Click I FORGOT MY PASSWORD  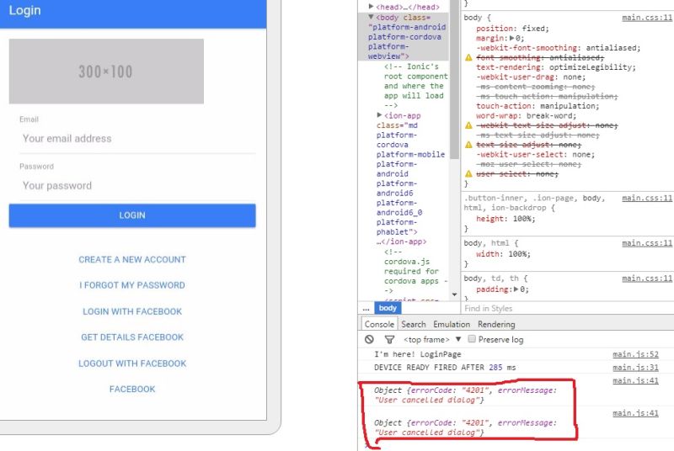(132, 285)
